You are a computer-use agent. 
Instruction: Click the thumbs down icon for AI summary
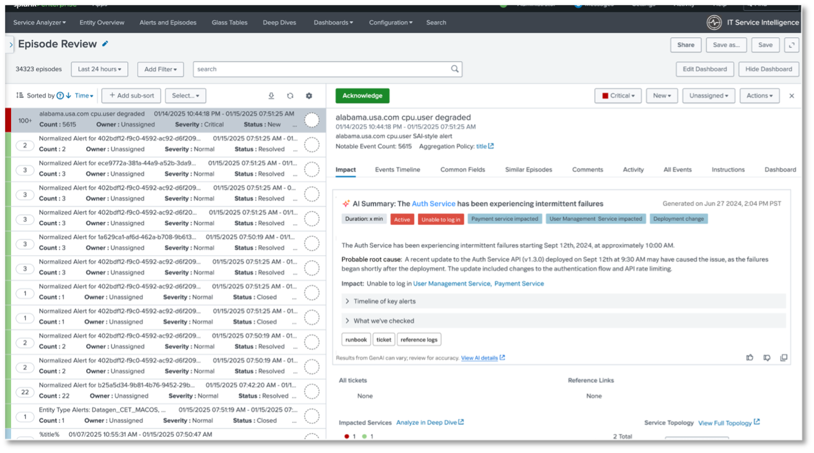(x=767, y=357)
